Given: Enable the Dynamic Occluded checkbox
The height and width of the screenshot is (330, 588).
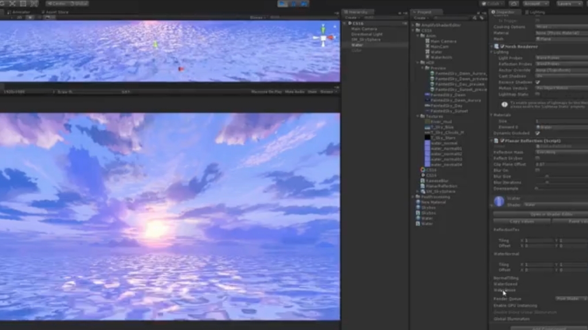Looking at the screenshot, I should [x=536, y=133].
